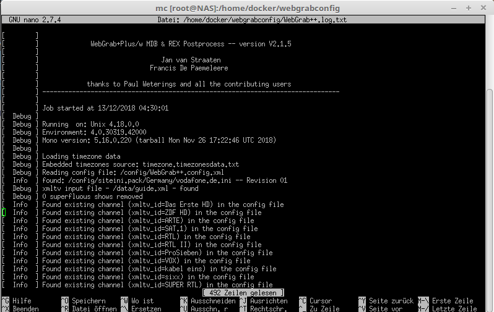Image resolution: width=494 pixels, height=312 pixels.
Task: Click the Zu Zeile shortcut
Action: (x=319, y=308)
